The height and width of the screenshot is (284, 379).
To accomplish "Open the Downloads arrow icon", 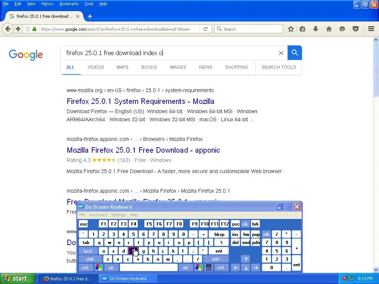I will pyautogui.click(x=316, y=29).
